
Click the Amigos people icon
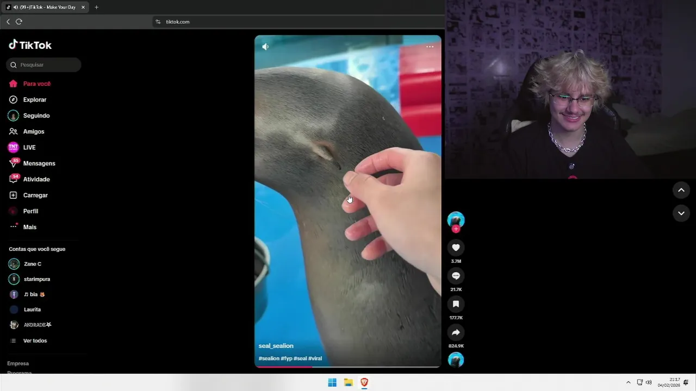[13, 131]
